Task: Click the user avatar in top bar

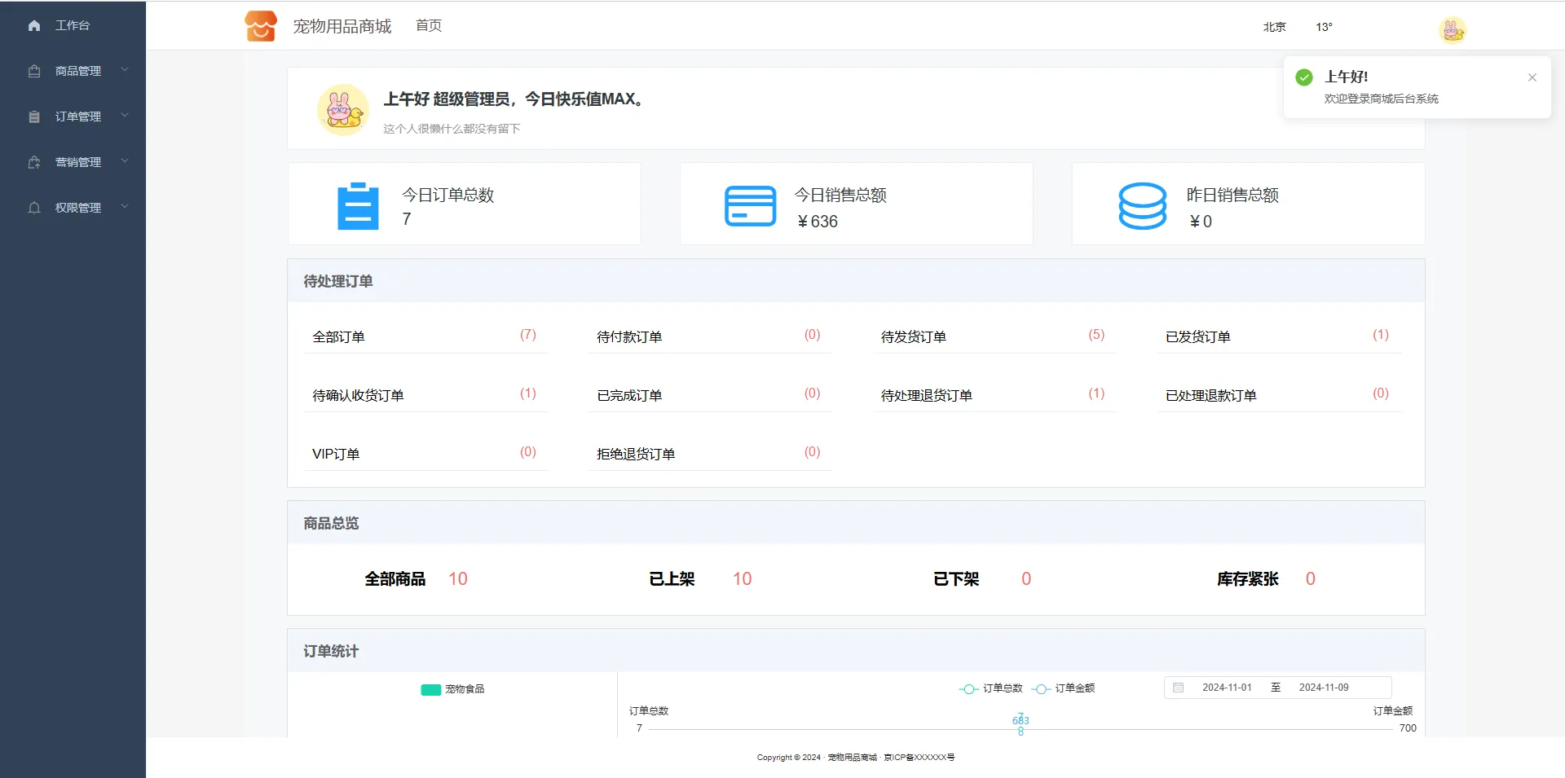Action: 1452,30
